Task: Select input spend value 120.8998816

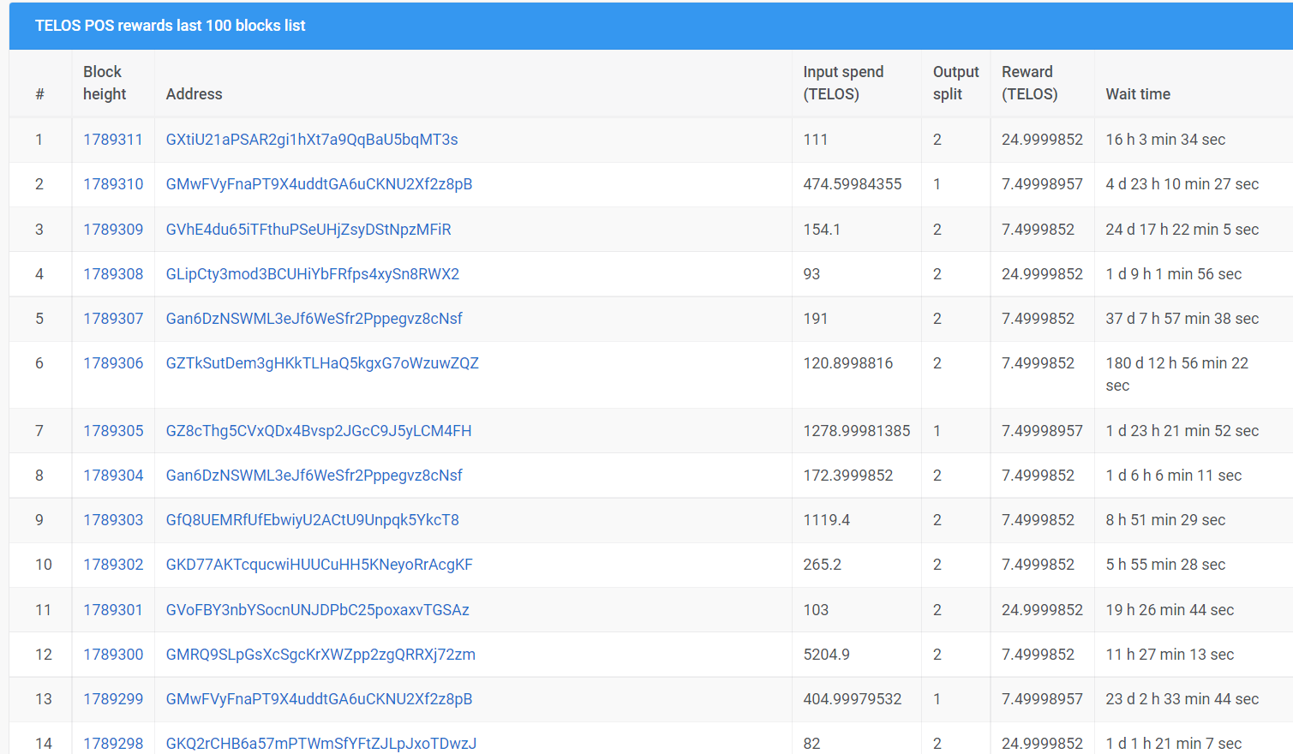Action: (x=848, y=363)
